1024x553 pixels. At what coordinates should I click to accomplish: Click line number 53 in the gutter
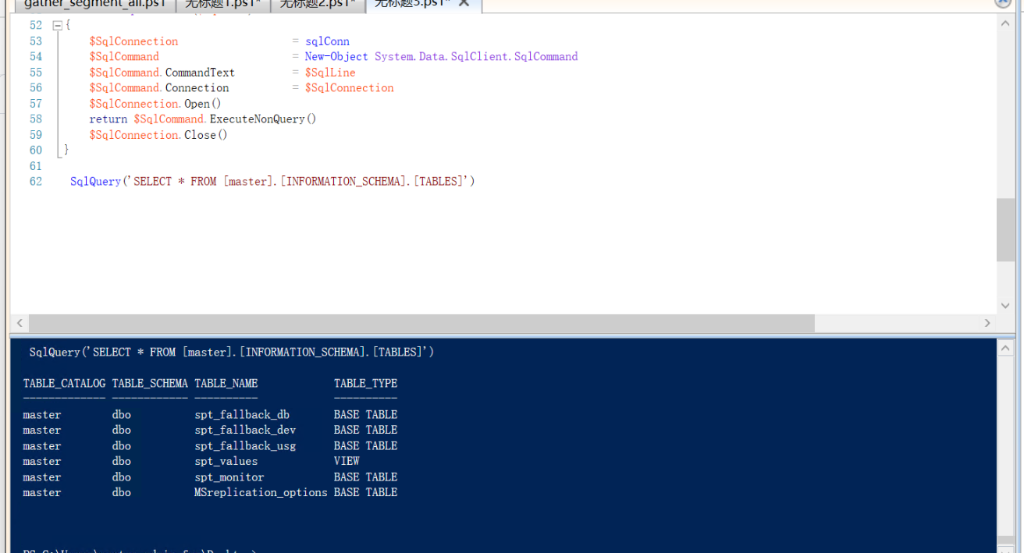coord(36,41)
